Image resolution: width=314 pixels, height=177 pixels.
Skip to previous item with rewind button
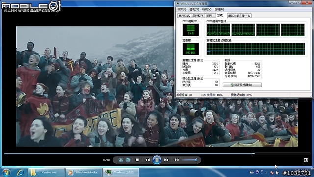(x=147, y=160)
